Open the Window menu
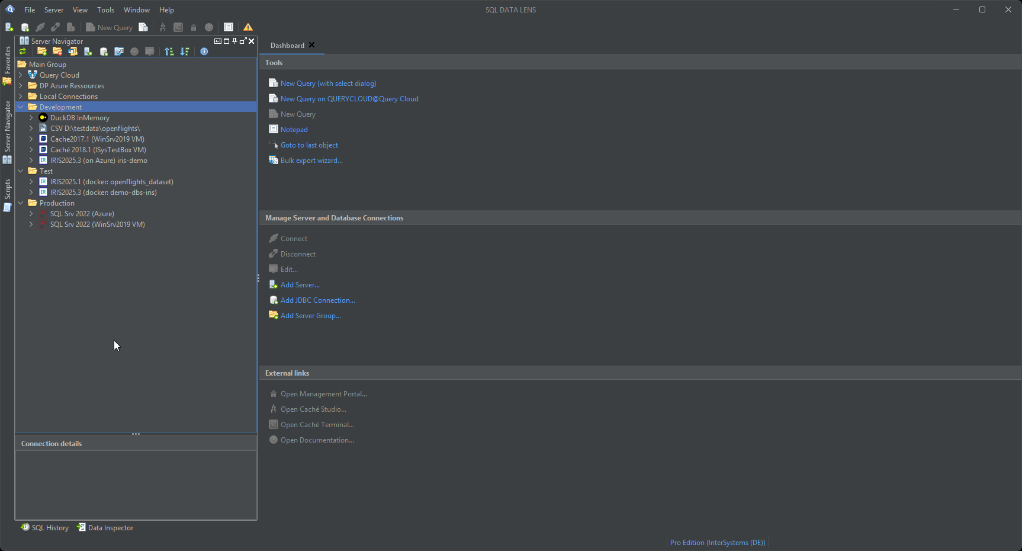Screen dimensions: 1022x551 tap(137, 10)
